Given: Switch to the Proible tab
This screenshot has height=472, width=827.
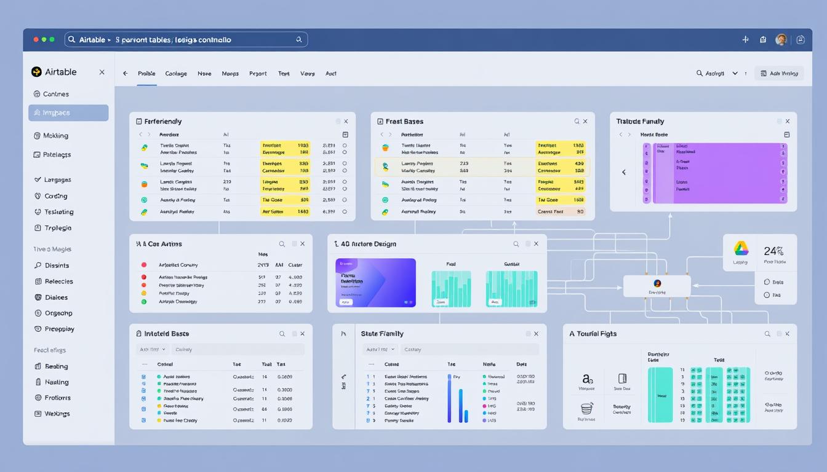Looking at the screenshot, I should point(146,73).
